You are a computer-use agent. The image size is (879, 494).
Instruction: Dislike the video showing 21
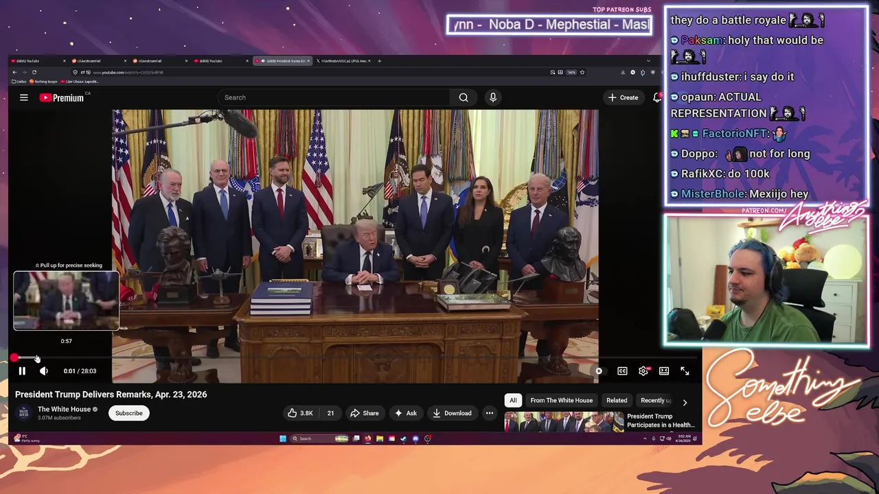click(x=330, y=413)
